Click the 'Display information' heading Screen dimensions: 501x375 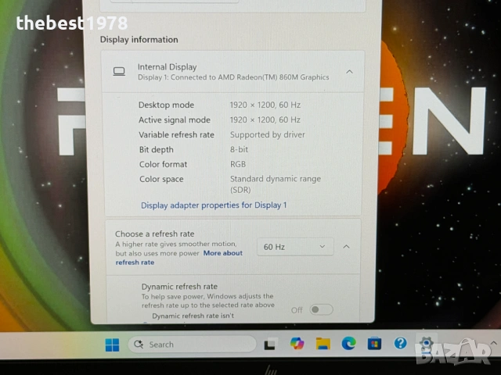139,40
